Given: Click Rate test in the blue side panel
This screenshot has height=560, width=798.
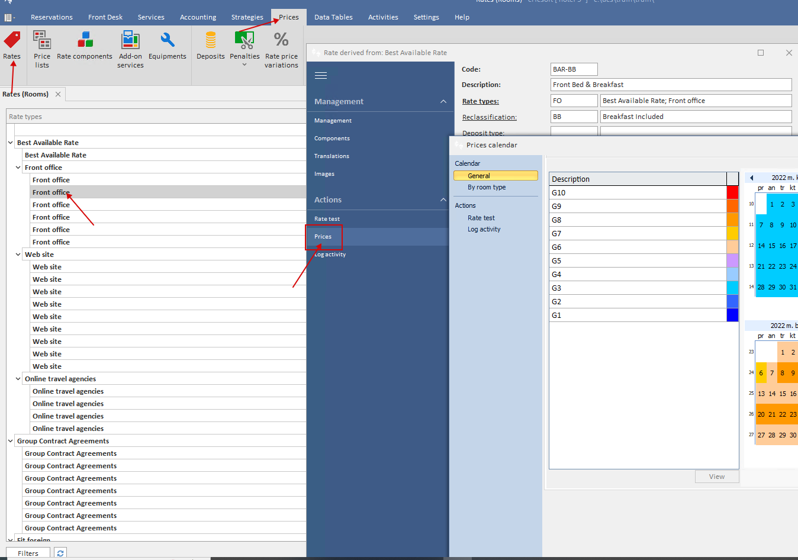Looking at the screenshot, I should coord(327,219).
